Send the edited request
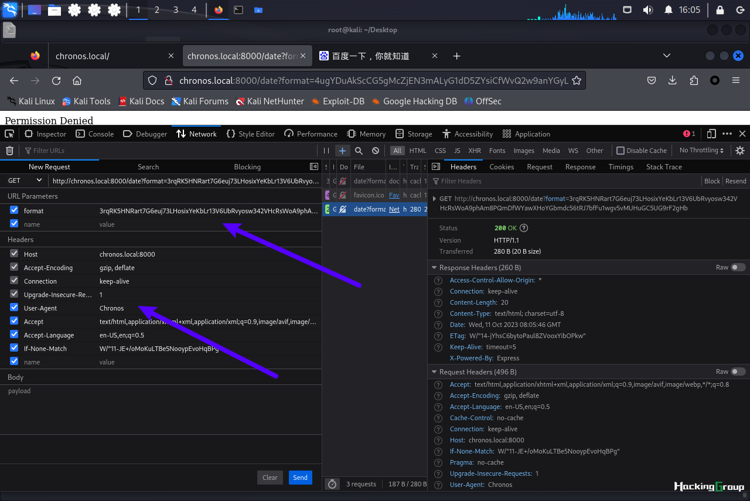 (301, 478)
